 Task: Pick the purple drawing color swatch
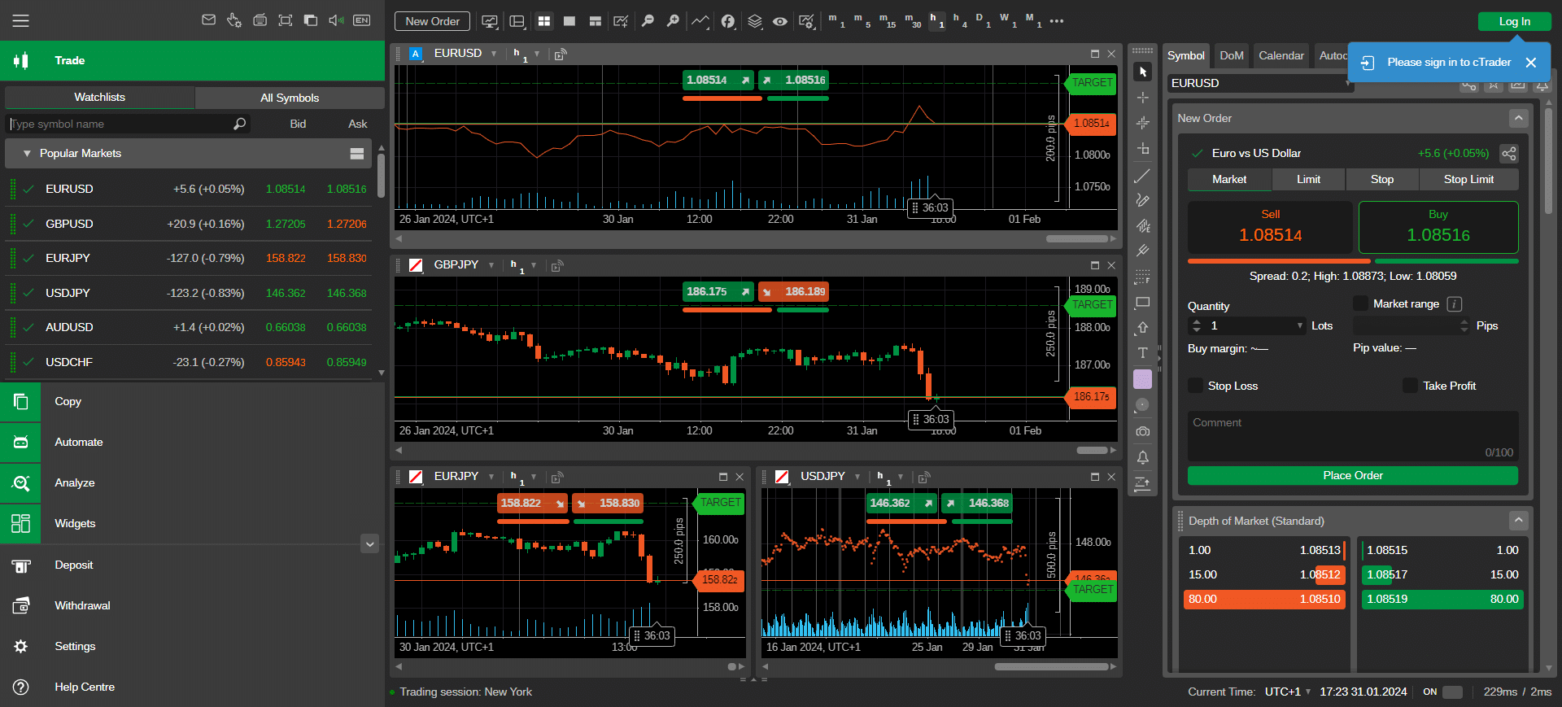(x=1143, y=379)
